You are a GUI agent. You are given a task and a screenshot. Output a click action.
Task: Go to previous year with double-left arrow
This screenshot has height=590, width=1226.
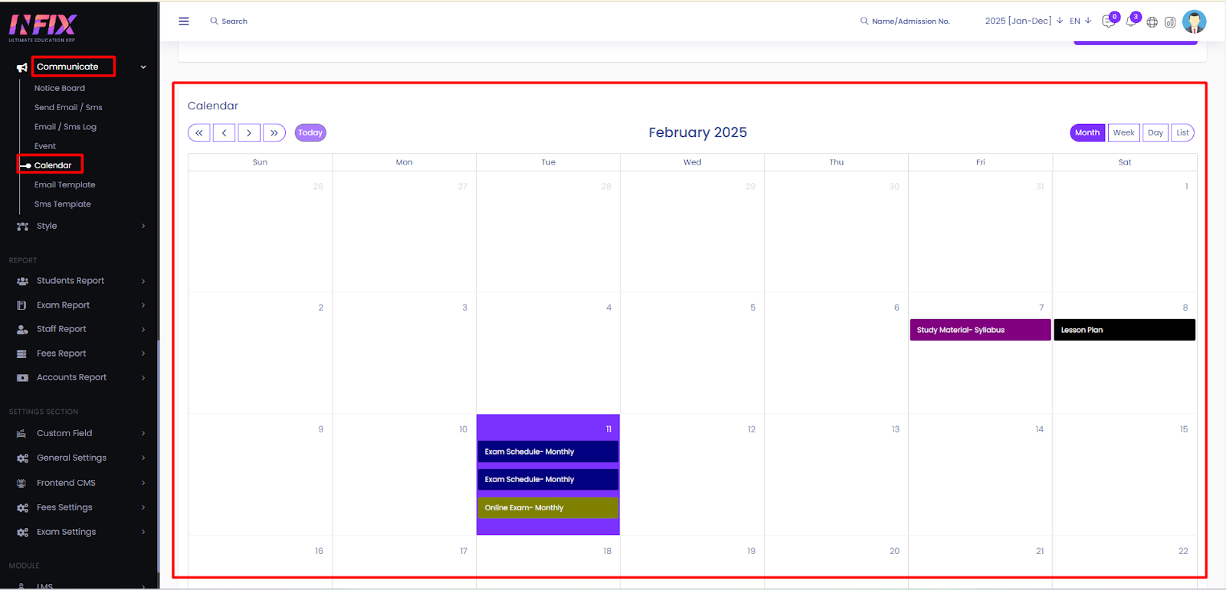tap(199, 133)
